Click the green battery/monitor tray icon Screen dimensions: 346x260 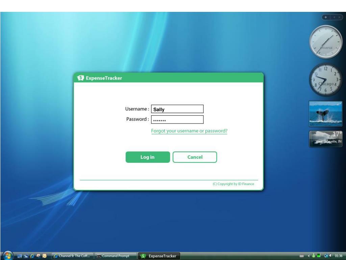319,256
